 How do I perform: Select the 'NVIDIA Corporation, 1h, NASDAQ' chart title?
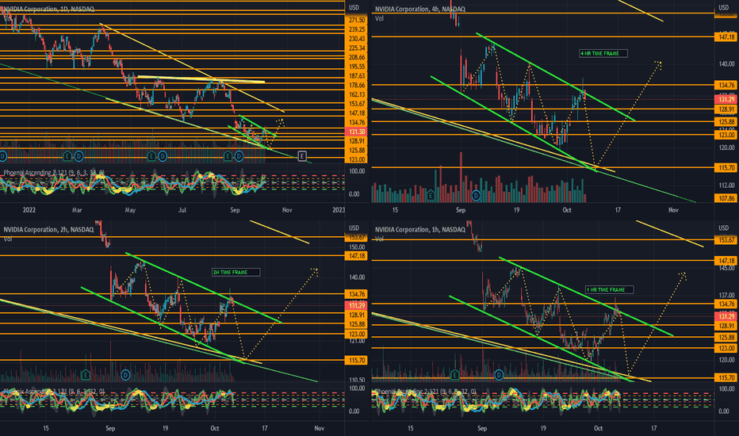(x=420, y=230)
